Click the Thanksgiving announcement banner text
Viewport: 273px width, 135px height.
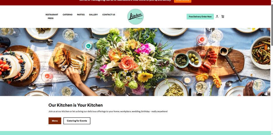(x=125, y=1)
